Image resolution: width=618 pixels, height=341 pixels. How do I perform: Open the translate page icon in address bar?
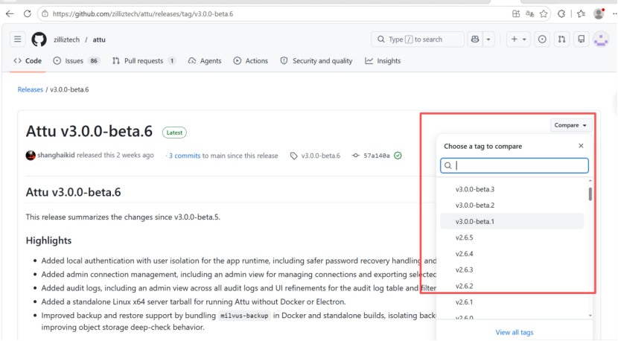click(529, 14)
